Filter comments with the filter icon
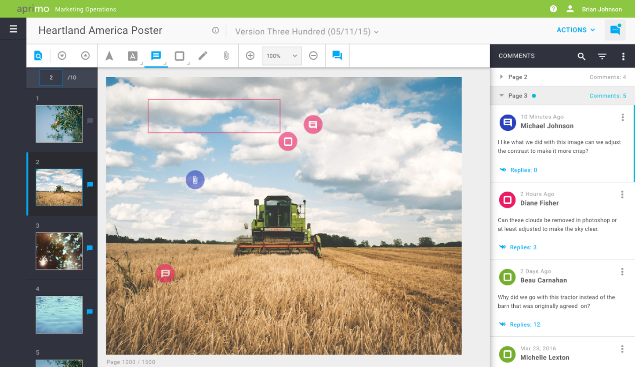 point(602,56)
